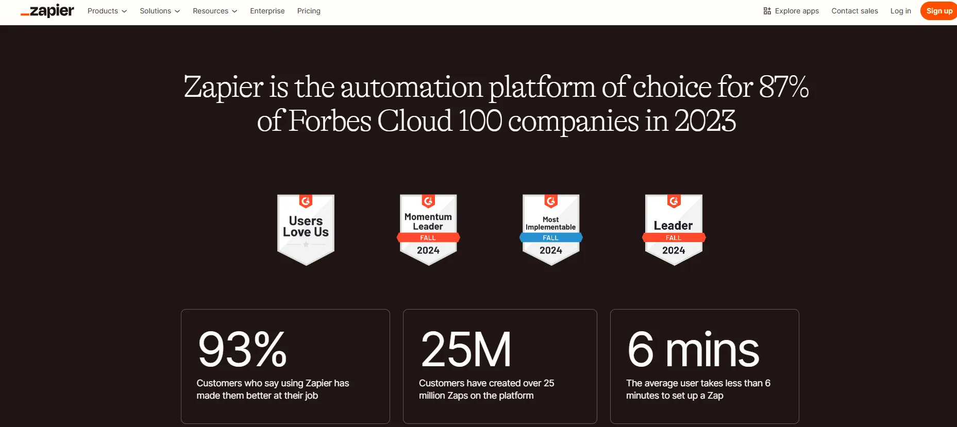Open the Pricing page
The width and height of the screenshot is (957, 427).
(x=309, y=11)
